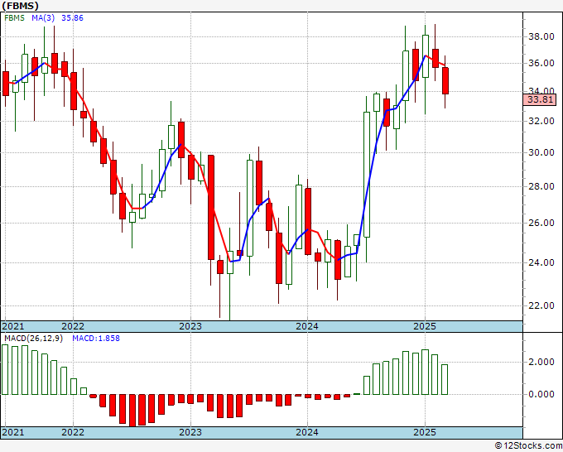Click the tall green mid-2024 breakout candlestick
This screenshot has width=563, height=452.
(367, 175)
